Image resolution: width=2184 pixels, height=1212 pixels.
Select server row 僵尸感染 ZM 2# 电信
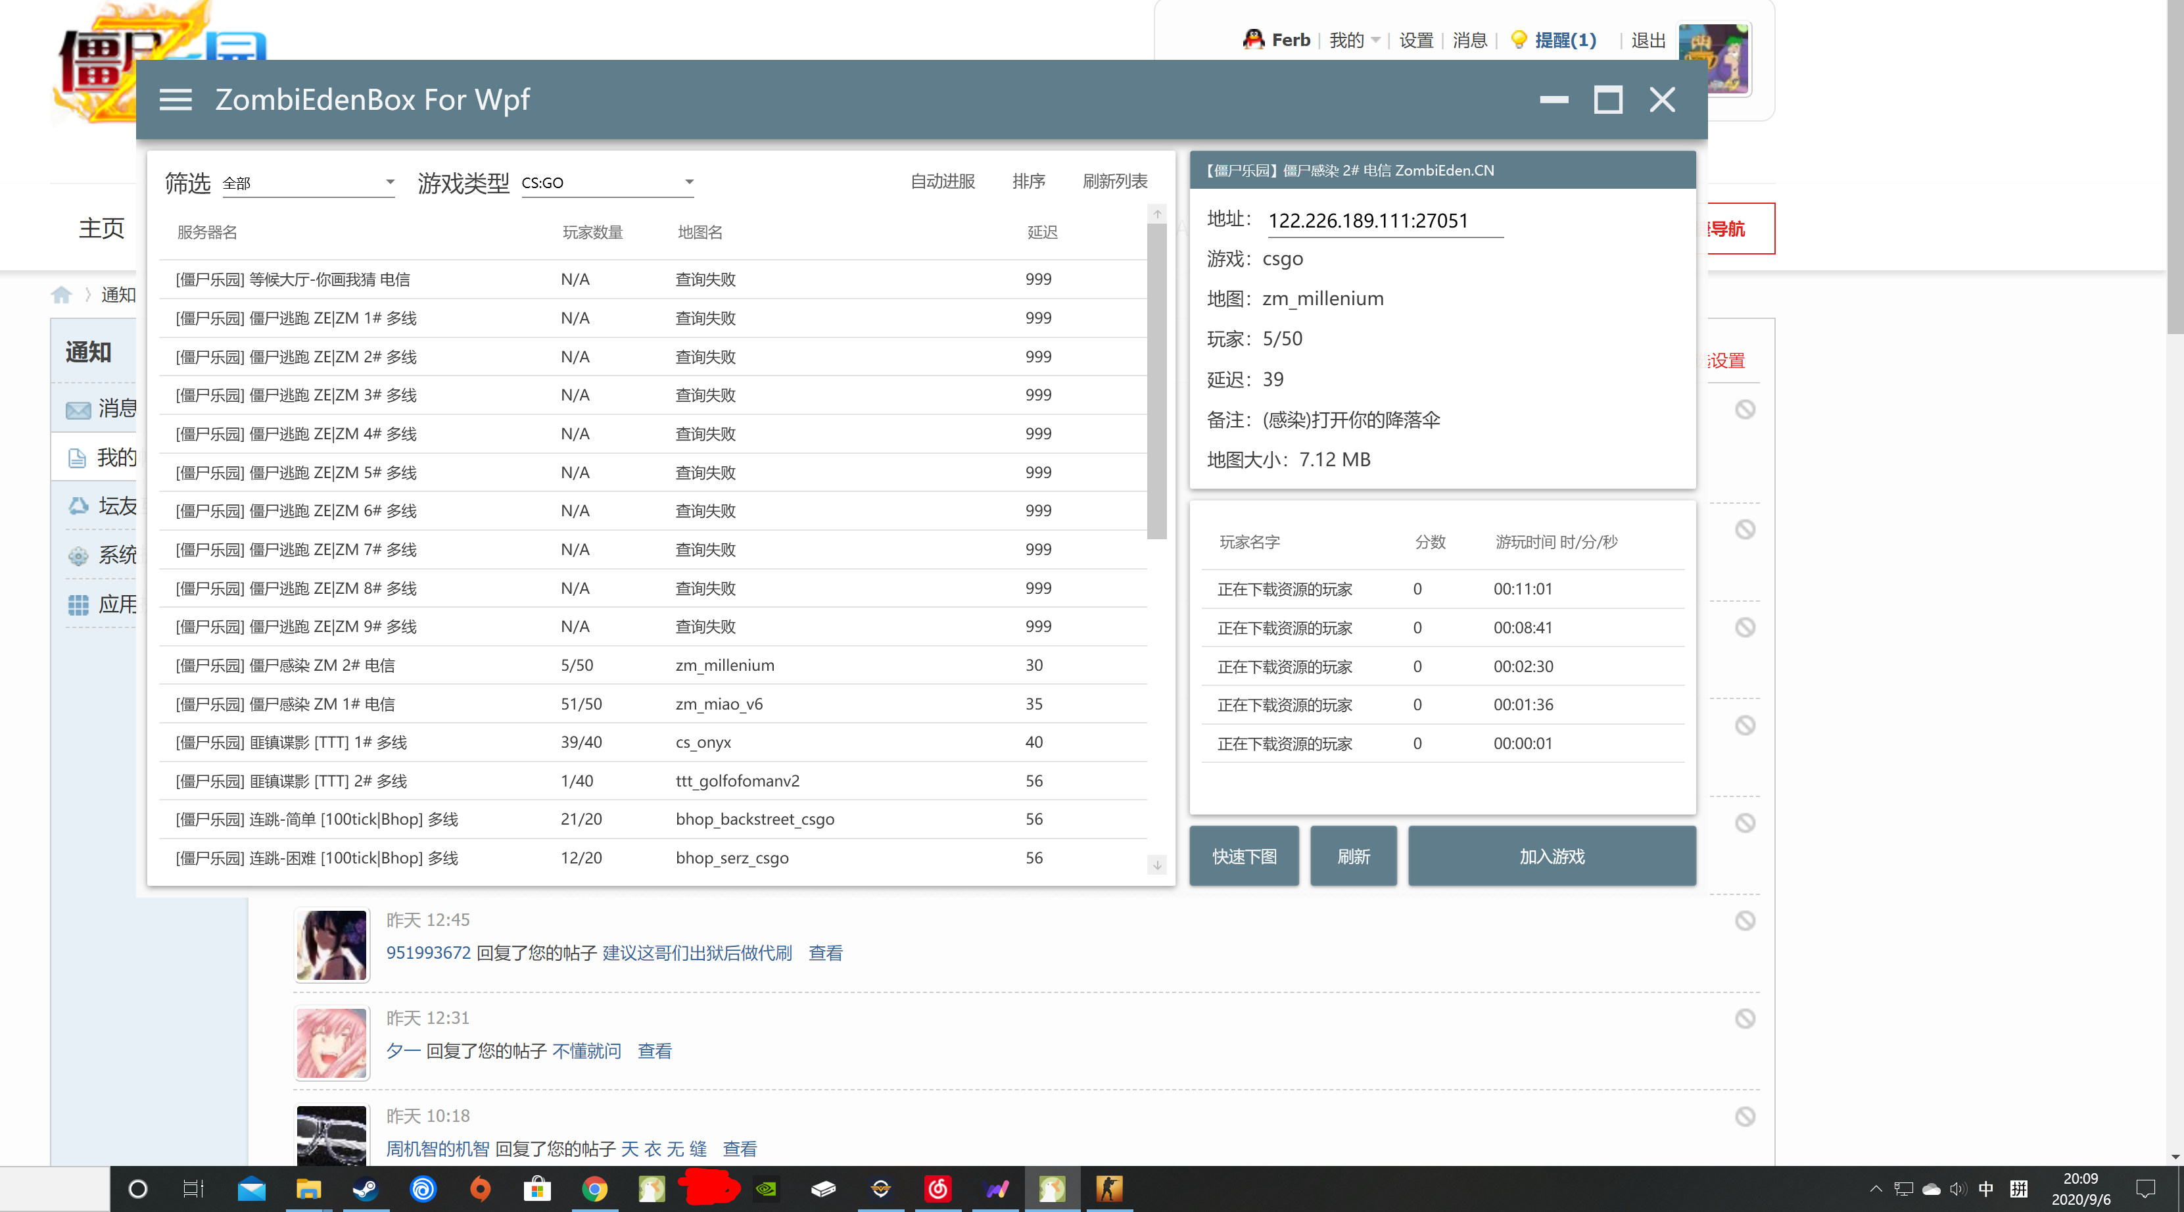(x=653, y=665)
